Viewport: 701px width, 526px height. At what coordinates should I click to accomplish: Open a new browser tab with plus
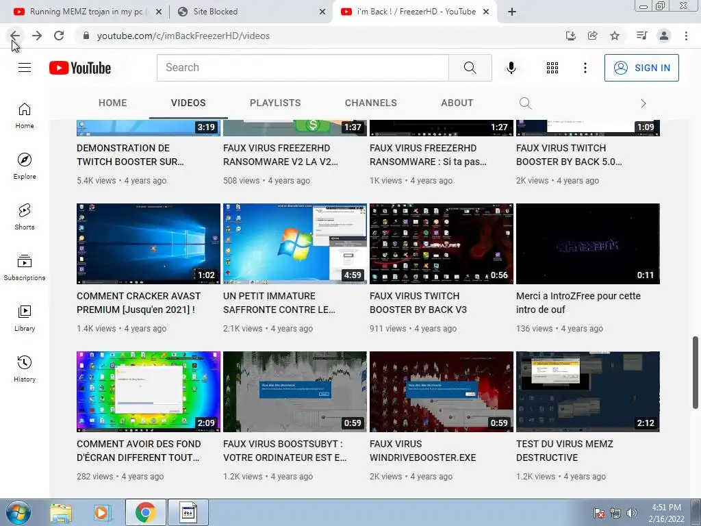point(512,12)
